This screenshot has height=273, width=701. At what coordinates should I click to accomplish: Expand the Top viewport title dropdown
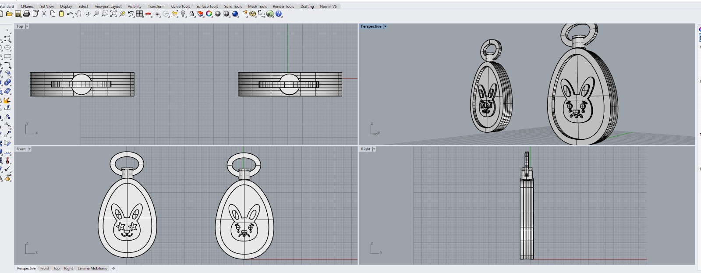pyautogui.click(x=27, y=26)
